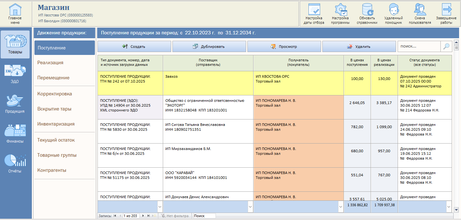Expand the document status filter dropdown
Screen dimensions: 461x220
(x=449, y=207)
